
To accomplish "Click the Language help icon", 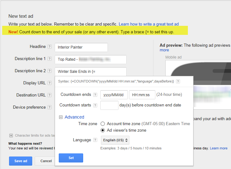I will (x=95, y=140).
